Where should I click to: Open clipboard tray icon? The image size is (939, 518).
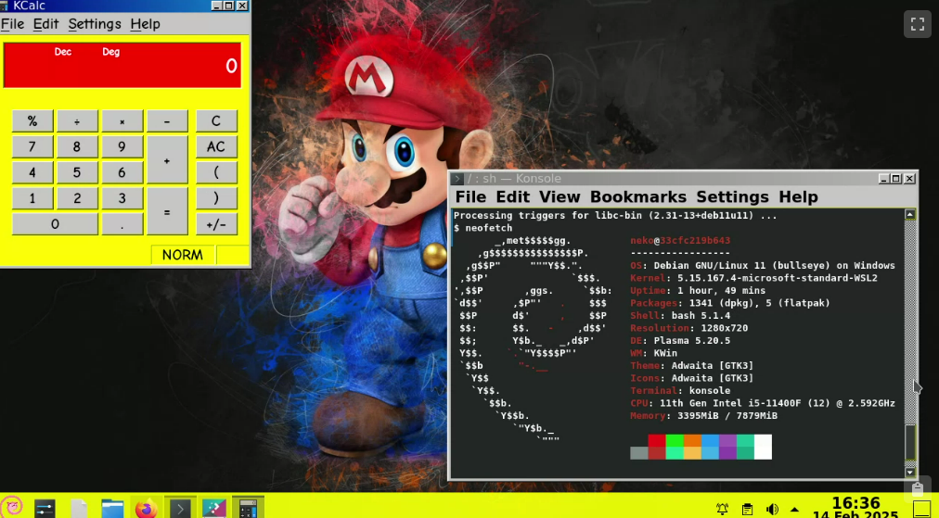(747, 509)
